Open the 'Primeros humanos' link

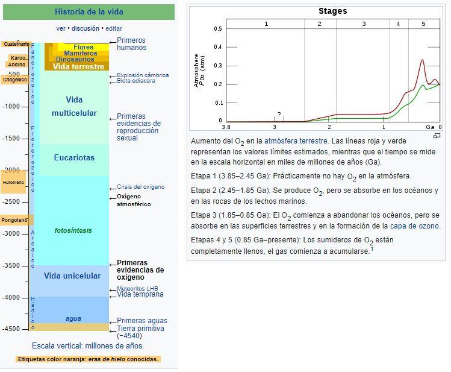pos(131,44)
